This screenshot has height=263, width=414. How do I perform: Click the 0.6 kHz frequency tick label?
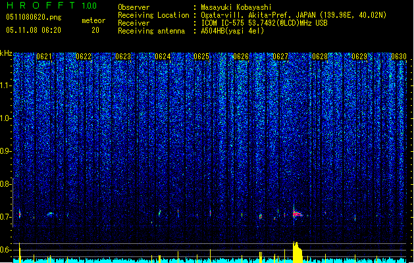[x=6, y=250]
